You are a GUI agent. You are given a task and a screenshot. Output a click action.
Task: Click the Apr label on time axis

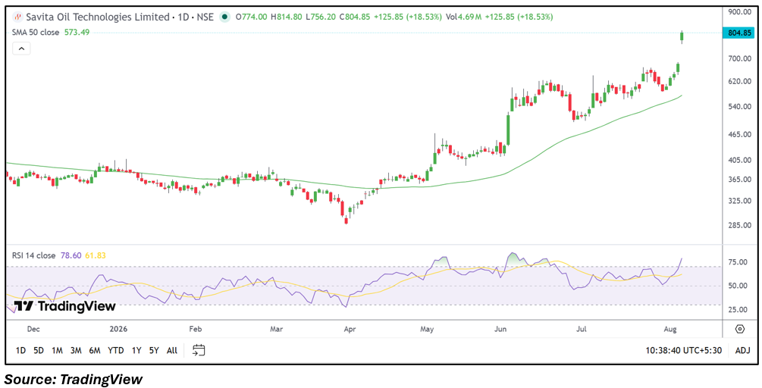tap(350, 329)
